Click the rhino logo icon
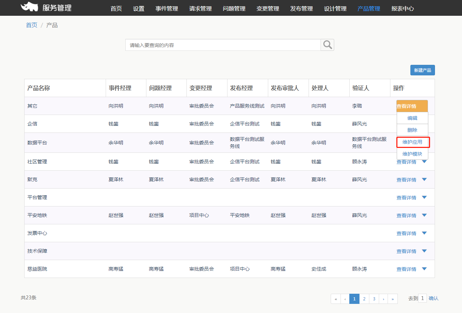 [x=29, y=7]
